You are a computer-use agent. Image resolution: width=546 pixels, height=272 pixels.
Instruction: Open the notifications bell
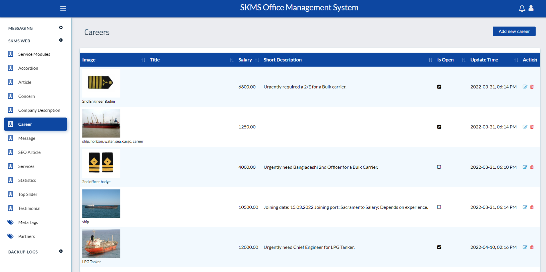tap(522, 8)
